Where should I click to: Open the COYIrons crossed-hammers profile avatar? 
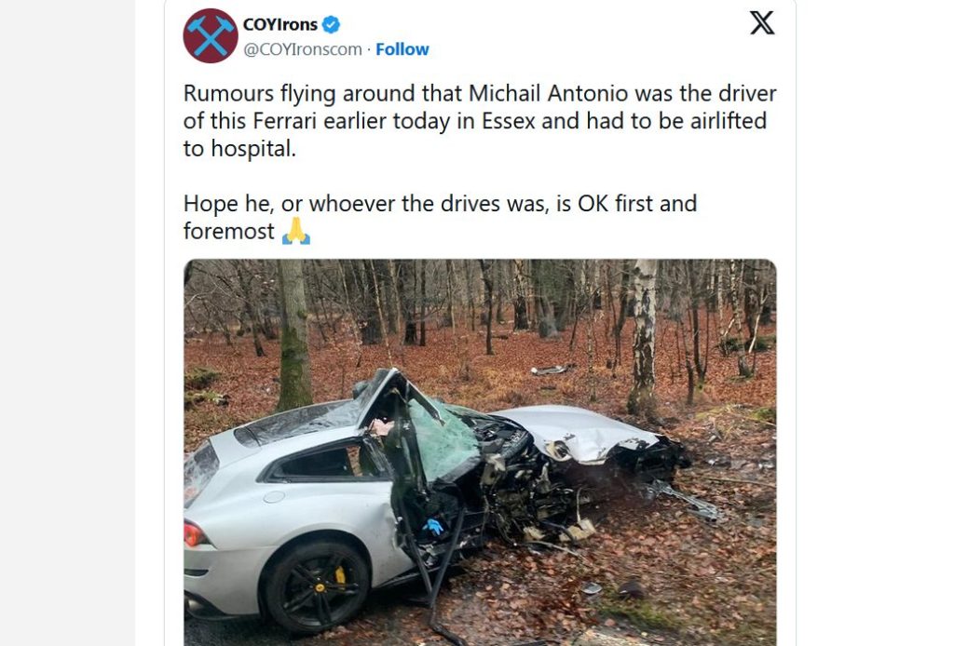pyautogui.click(x=210, y=36)
